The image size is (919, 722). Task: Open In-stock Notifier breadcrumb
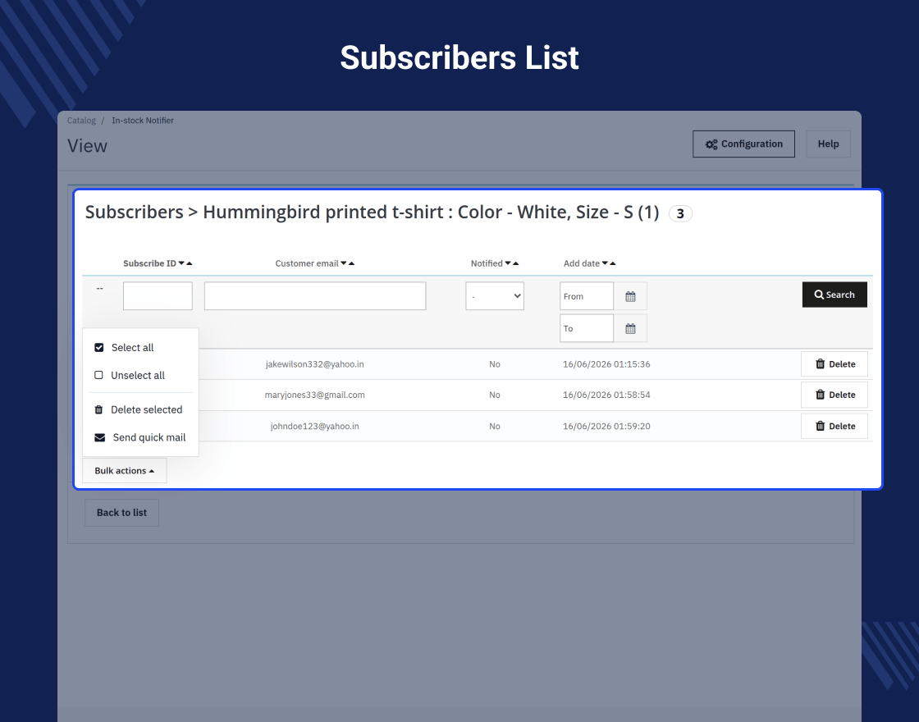(x=143, y=121)
